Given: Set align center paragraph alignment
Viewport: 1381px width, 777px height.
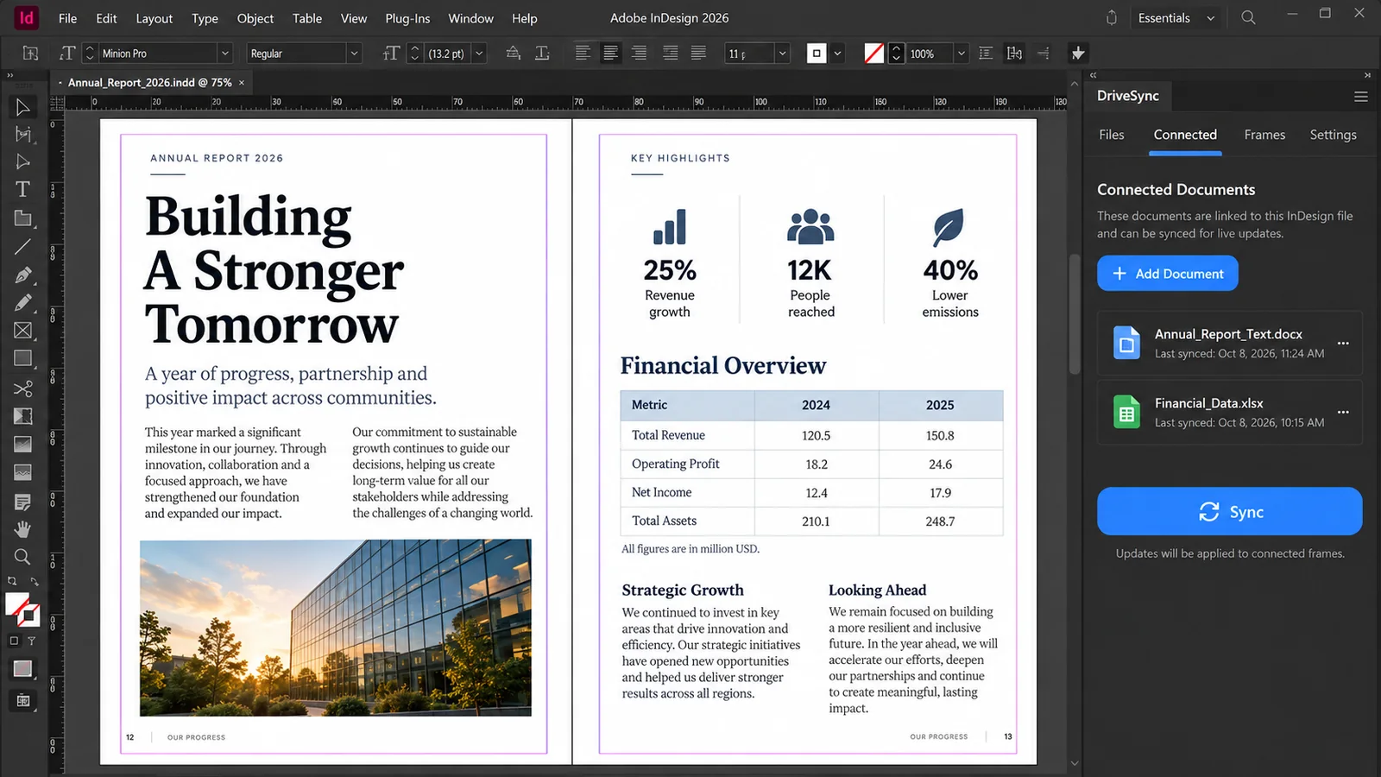Looking at the screenshot, I should tap(610, 54).
